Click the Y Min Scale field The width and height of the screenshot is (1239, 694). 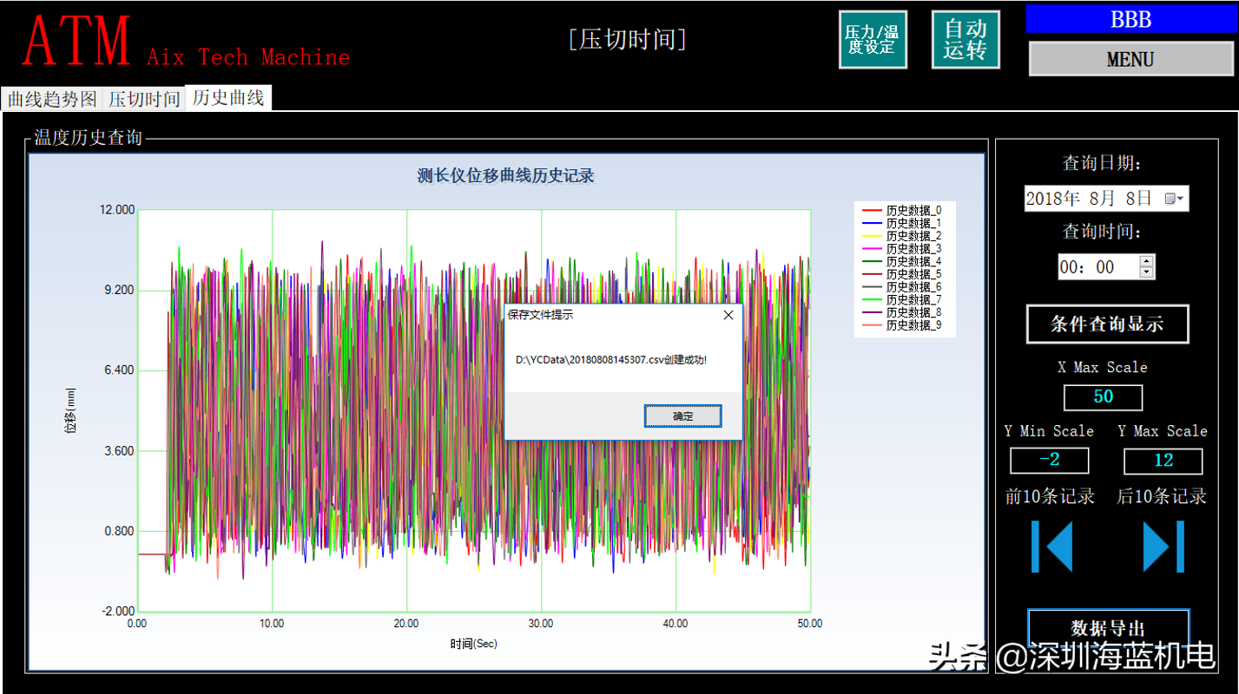click(x=1049, y=460)
